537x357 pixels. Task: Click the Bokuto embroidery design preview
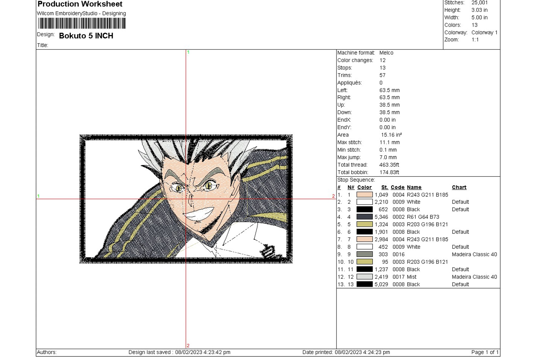[186, 199]
